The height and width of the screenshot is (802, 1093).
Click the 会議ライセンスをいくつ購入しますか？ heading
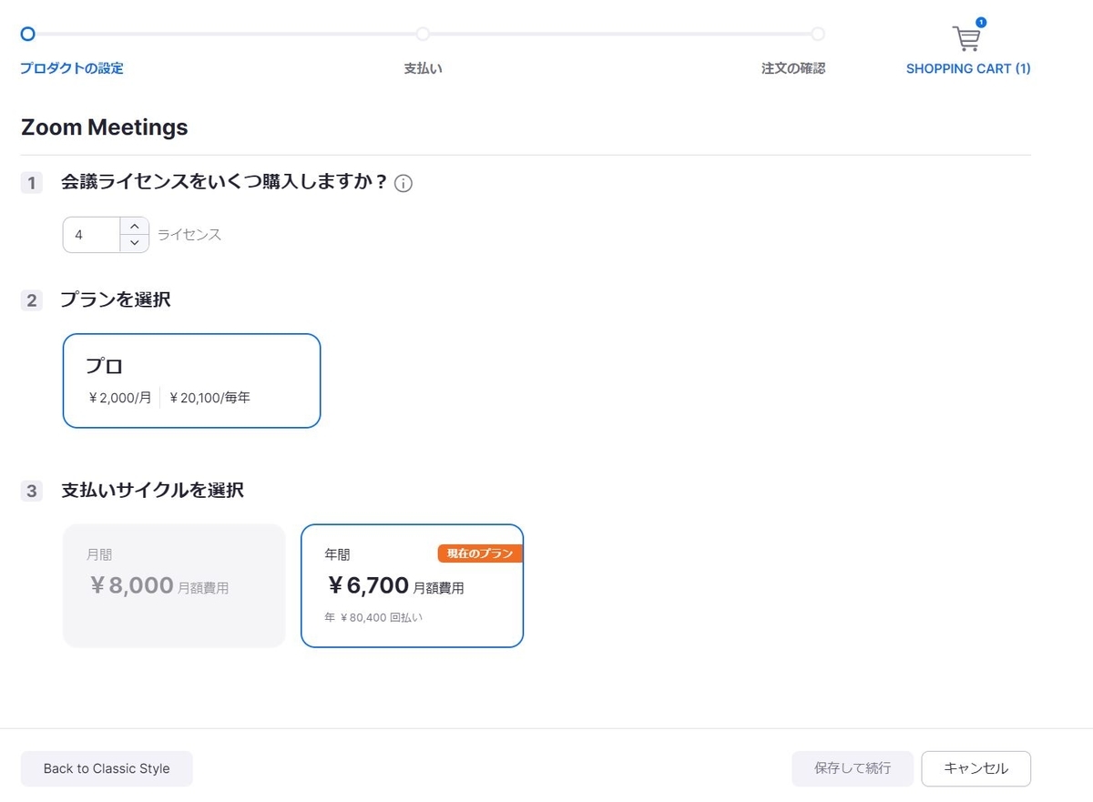[x=224, y=182]
